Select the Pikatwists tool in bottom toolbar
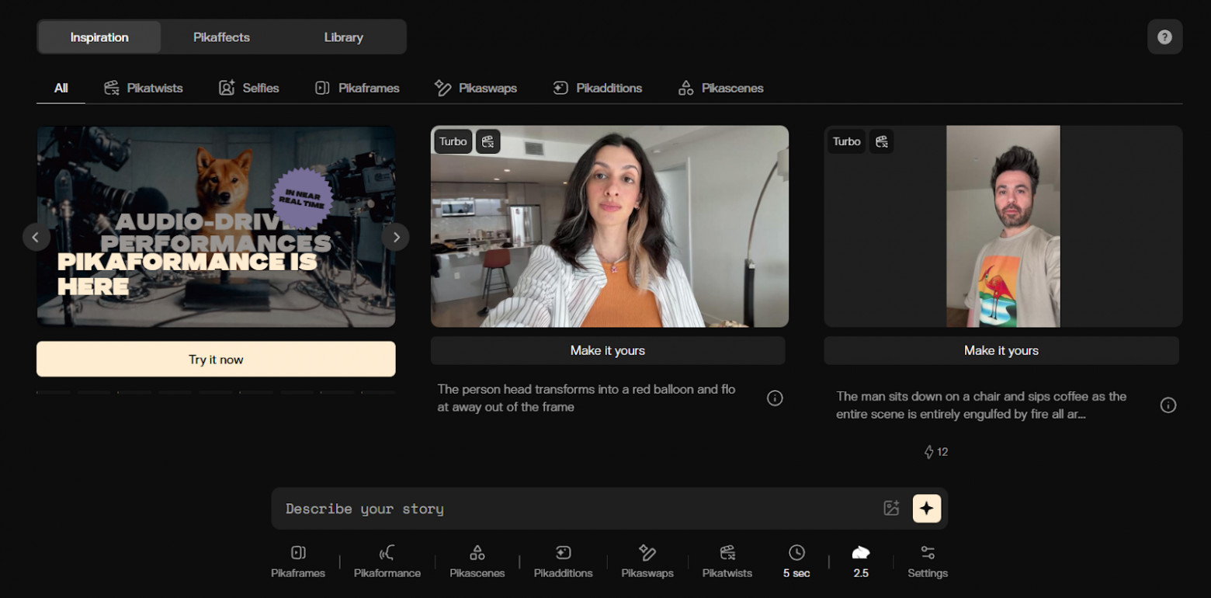The image size is (1211, 598). (727, 561)
